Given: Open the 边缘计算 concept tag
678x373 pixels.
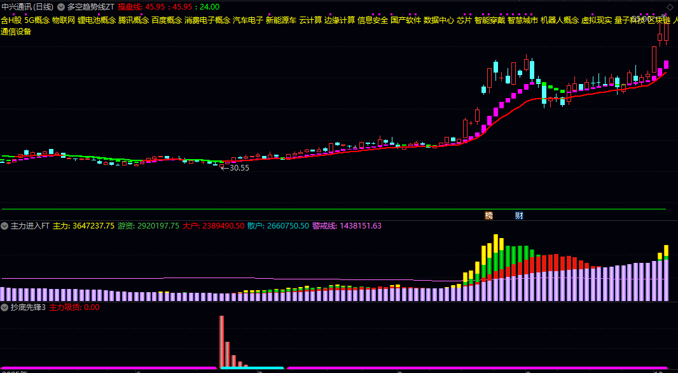Looking at the screenshot, I should point(340,20).
